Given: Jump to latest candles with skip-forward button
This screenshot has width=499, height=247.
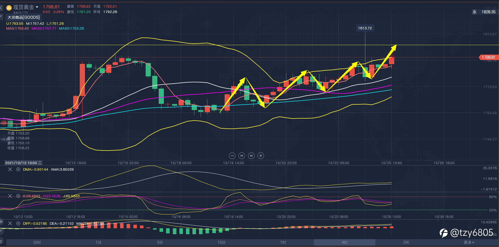Looking at the screenshot, I should [x=251, y=156].
